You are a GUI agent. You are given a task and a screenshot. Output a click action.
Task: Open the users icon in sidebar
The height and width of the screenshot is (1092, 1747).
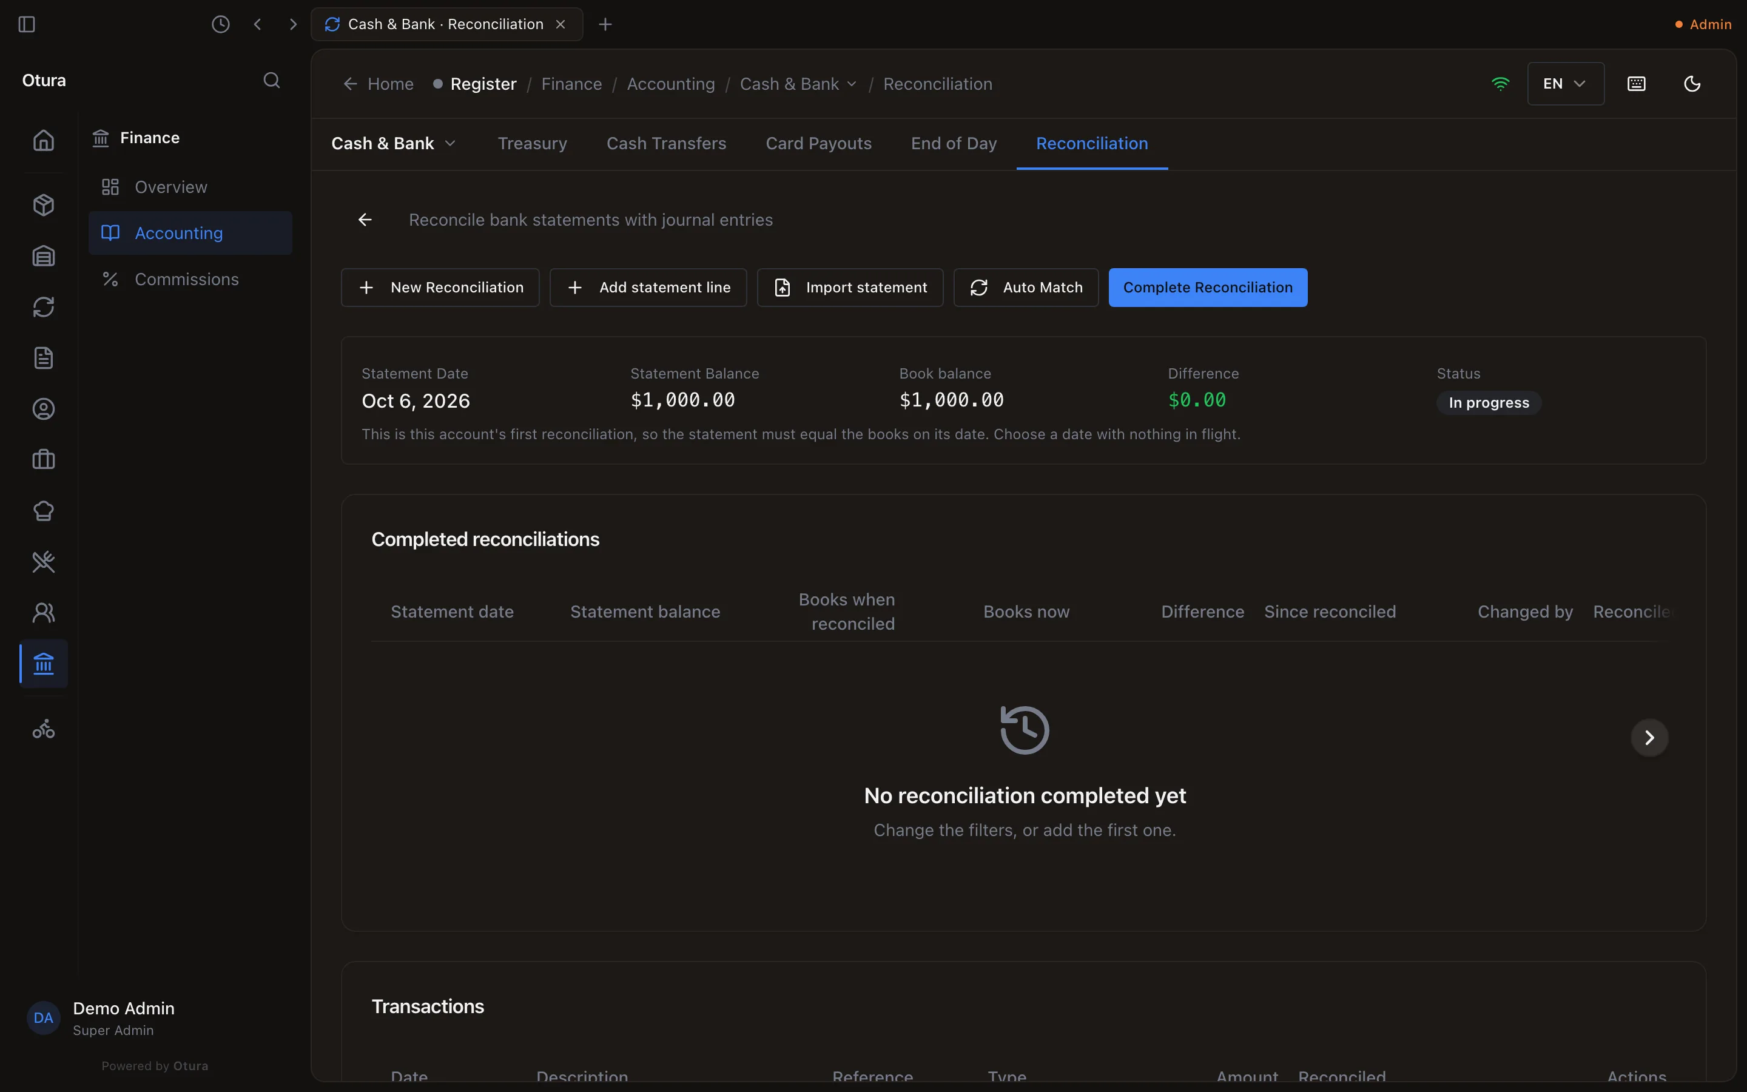coord(43,613)
